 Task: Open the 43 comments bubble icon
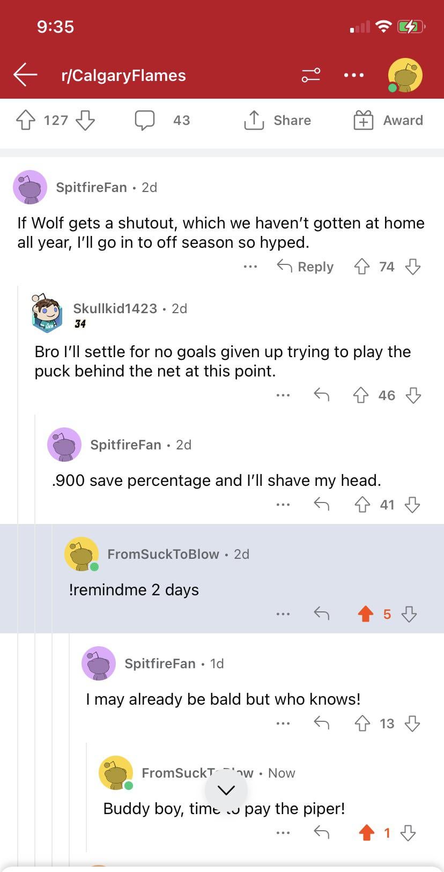144,120
